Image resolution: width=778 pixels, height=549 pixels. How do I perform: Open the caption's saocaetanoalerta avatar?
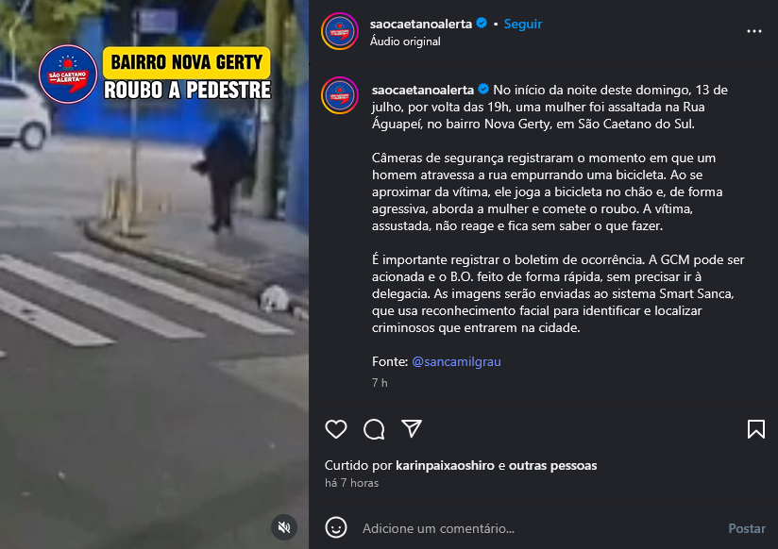[x=340, y=95]
